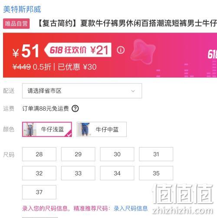Choose size 34 option
The width and height of the screenshot is (217, 218).
click(x=117, y=173)
